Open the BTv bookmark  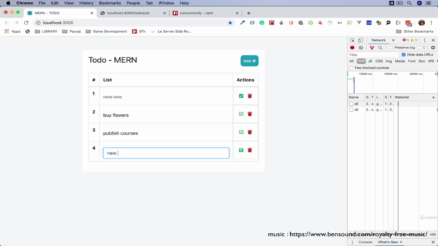coord(139,31)
